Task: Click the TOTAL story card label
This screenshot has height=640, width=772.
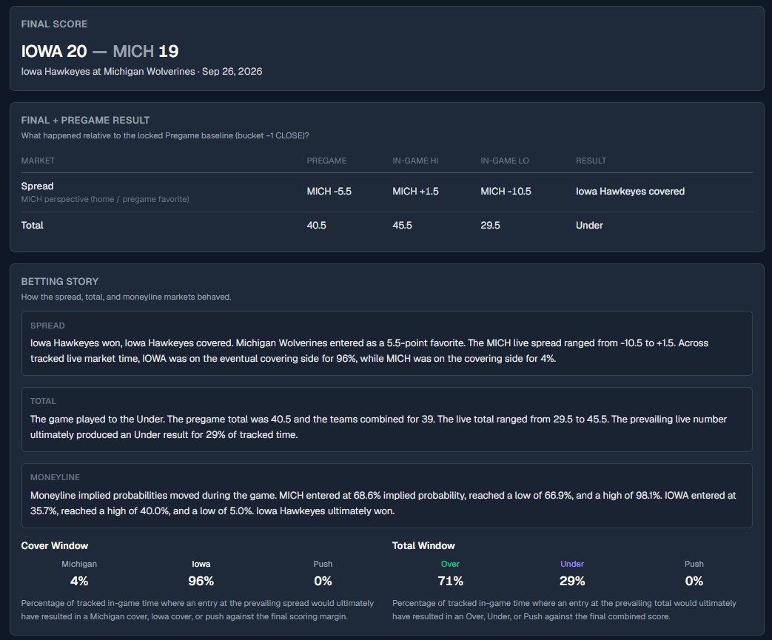Action: coord(43,401)
